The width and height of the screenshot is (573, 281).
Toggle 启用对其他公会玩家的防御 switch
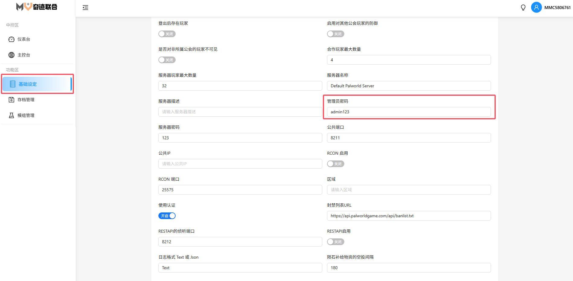[x=336, y=34]
